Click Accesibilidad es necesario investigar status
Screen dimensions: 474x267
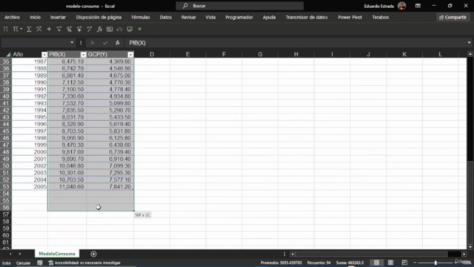click(84, 263)
